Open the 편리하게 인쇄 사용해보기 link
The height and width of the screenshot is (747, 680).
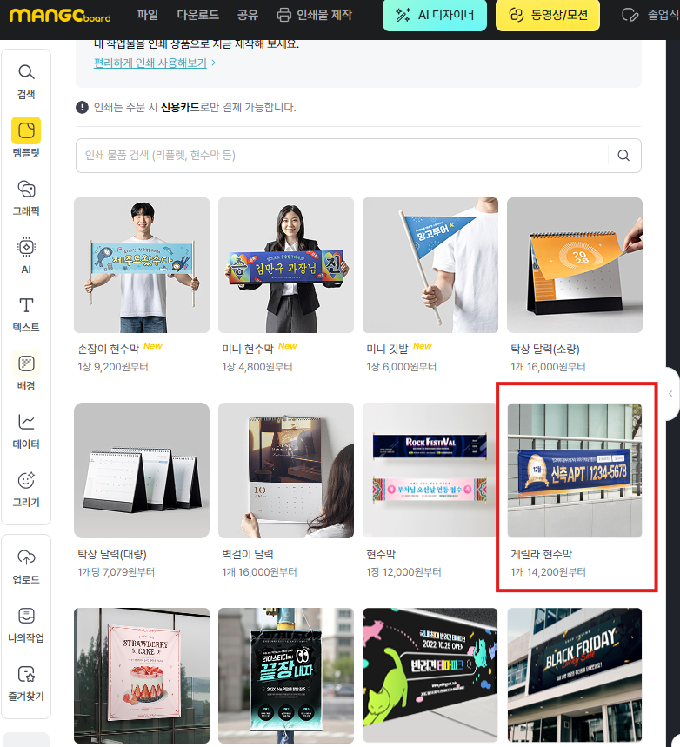(x=155, y=63)
